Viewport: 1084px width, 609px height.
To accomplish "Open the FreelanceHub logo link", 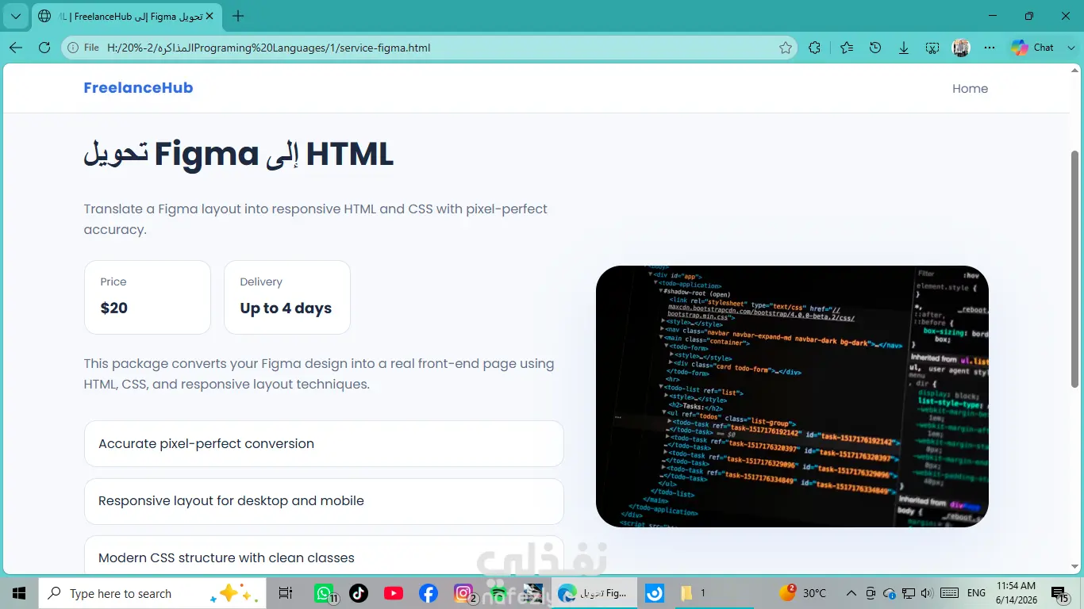I will [138, 88].
